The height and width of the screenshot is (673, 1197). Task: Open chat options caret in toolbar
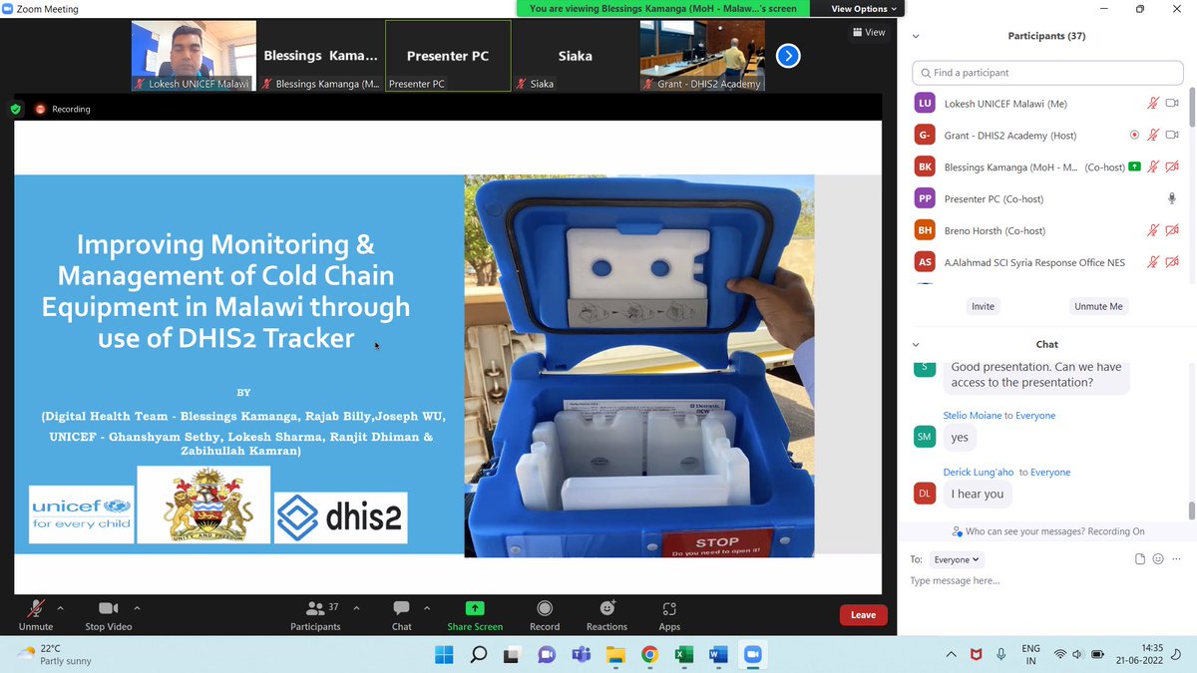(427, 607)
